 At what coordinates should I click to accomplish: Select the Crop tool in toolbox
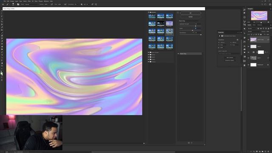[x=2, y=22]
